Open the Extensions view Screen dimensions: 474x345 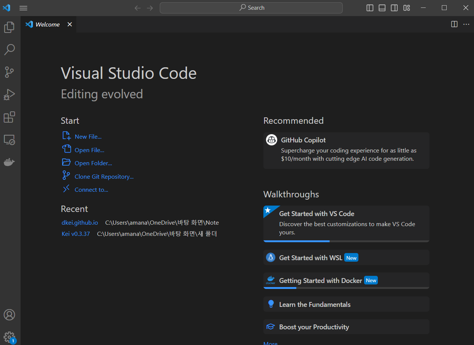tap(9, 117)
